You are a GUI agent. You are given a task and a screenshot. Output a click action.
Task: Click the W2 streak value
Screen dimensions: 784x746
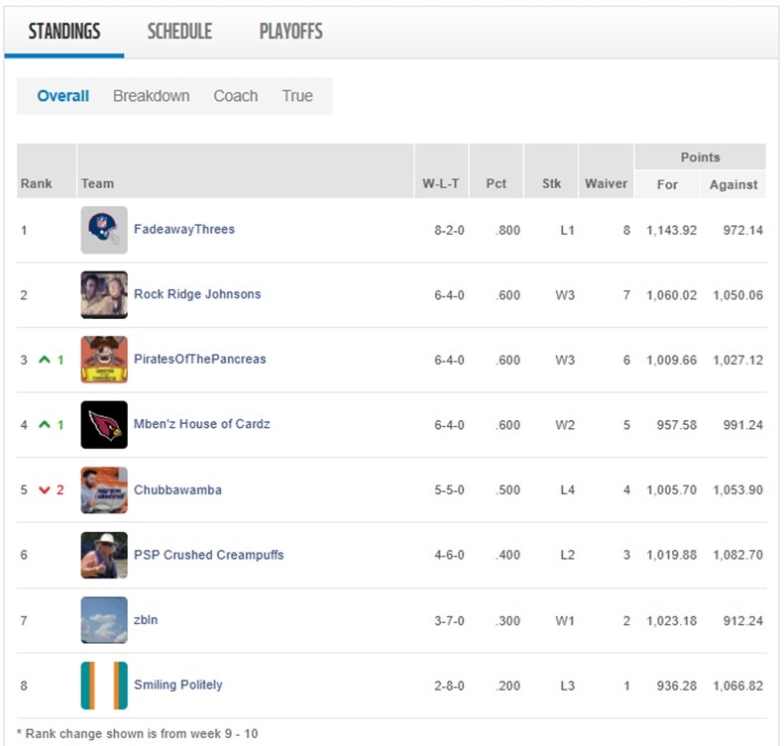[x=565, y=425]
